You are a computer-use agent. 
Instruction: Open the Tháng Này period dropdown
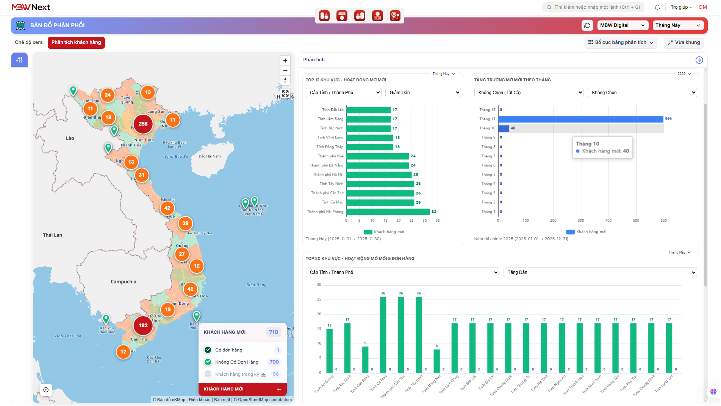click(x=677, y=25)
